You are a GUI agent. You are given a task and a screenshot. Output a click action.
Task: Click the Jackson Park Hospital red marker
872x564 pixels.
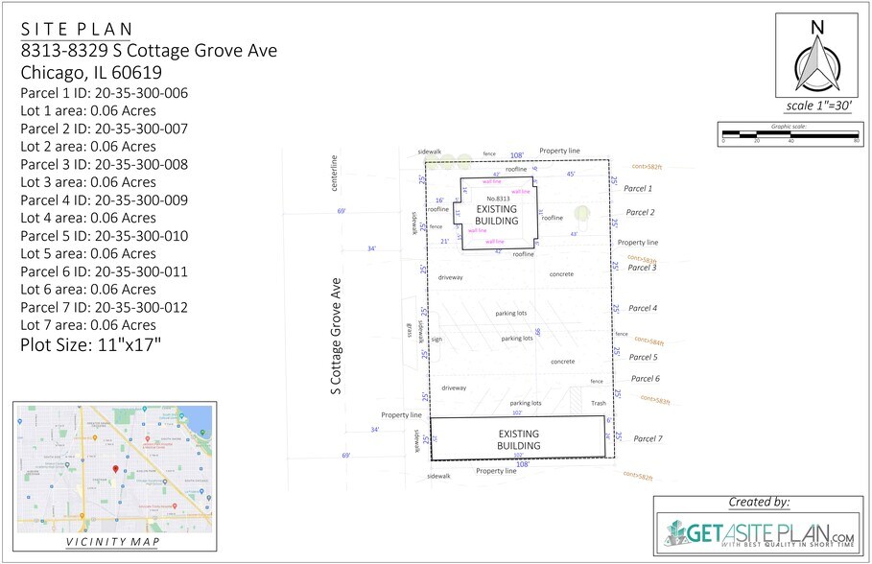coord(148,439)
